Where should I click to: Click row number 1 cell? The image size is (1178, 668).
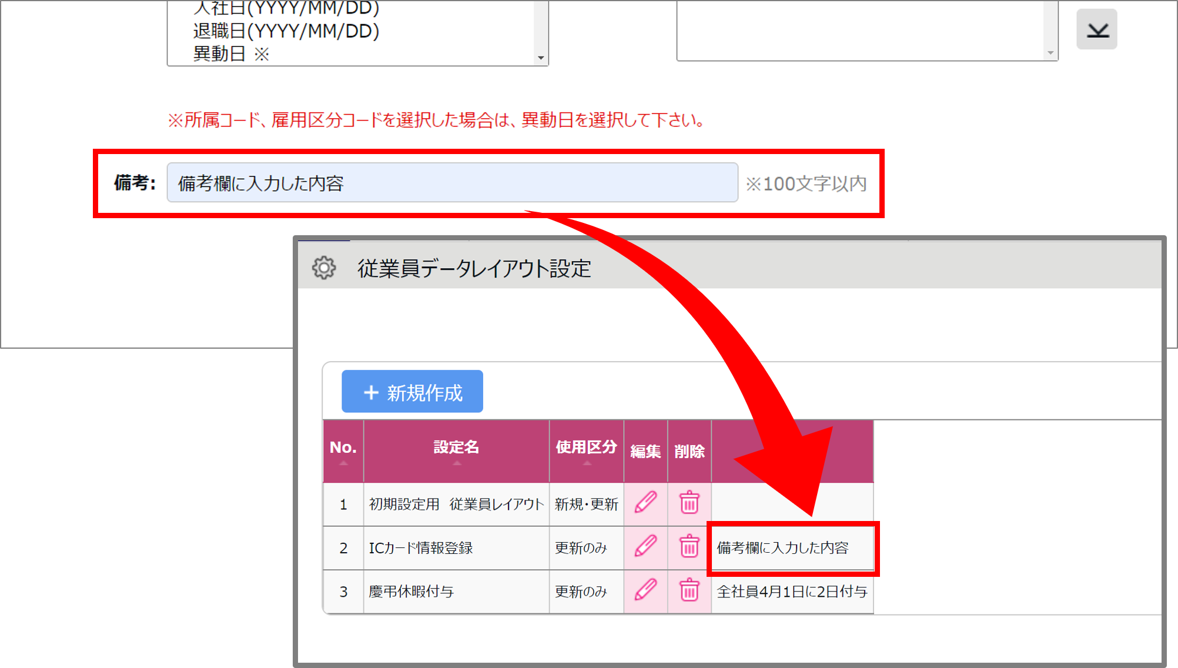point(343,505)
